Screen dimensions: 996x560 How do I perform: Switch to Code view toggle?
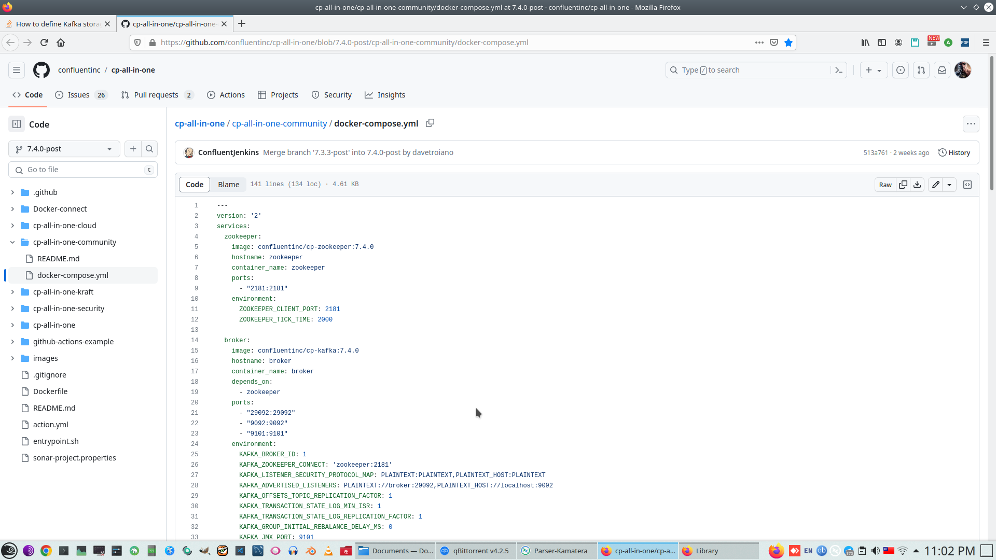pos(195,185)
